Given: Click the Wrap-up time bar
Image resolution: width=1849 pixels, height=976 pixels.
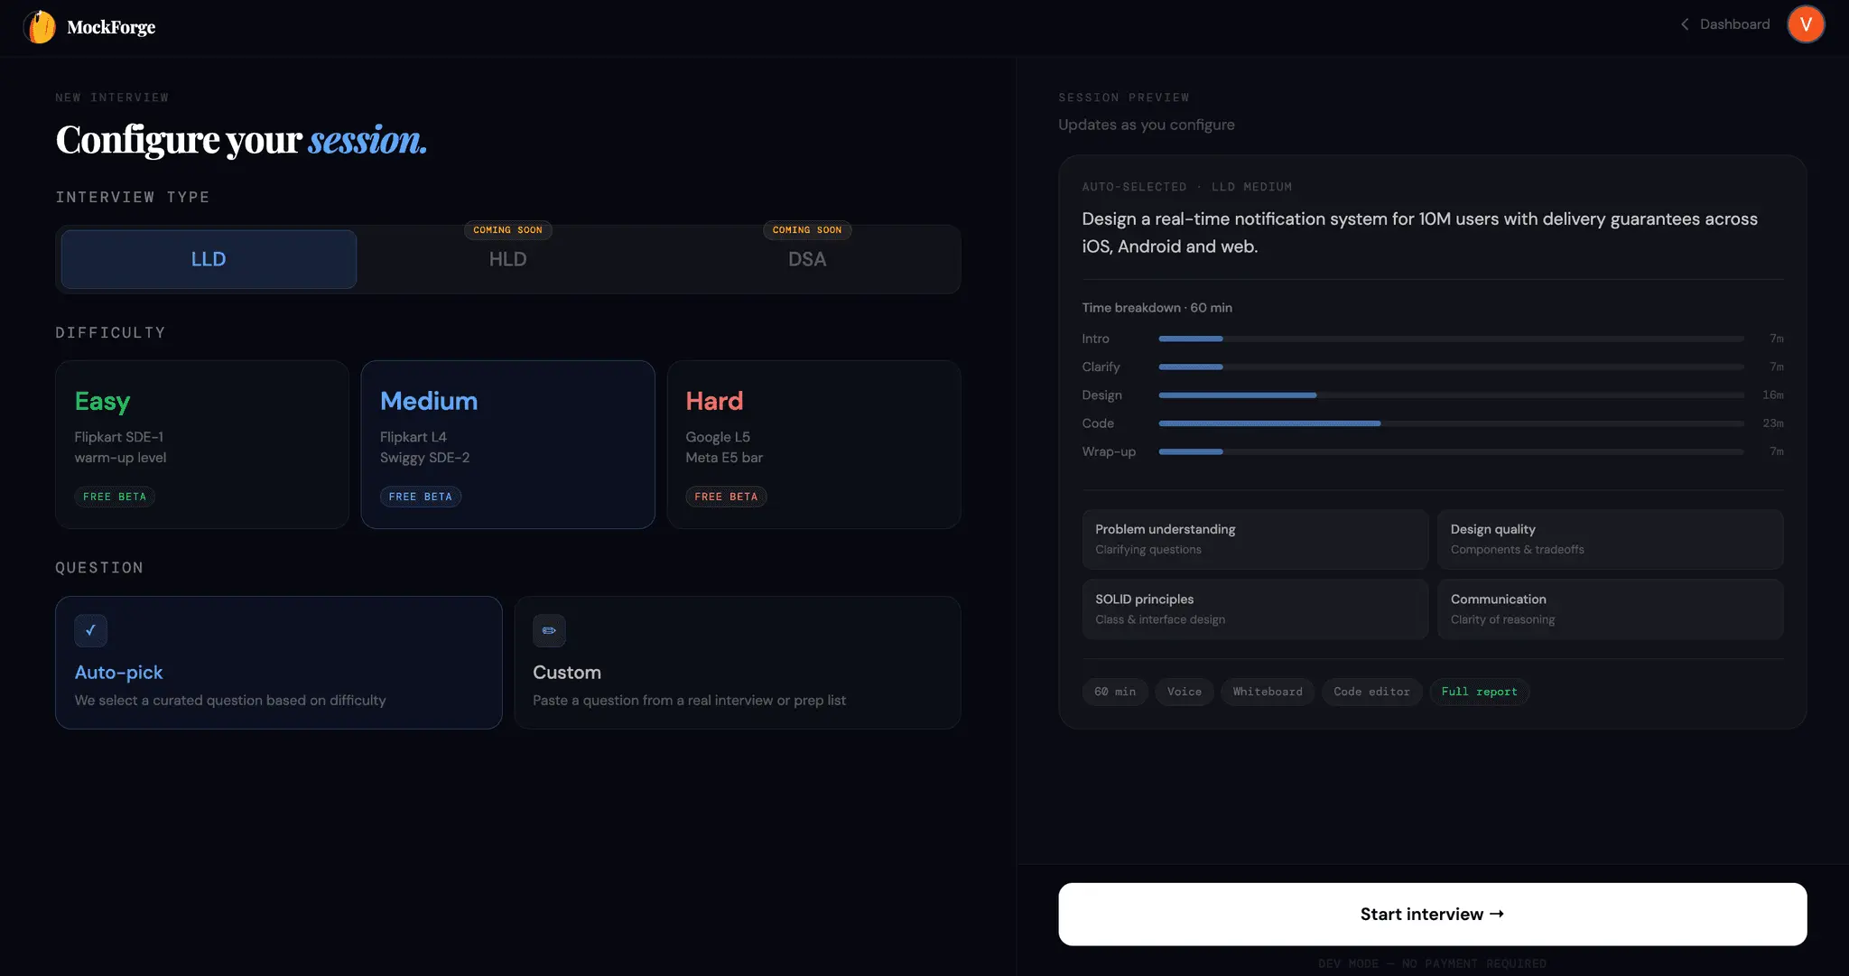Looking at the screenshot, I should [x=1451, y=451].
